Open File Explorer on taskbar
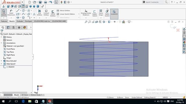Viewport: 186px width, 104px height. pos(30,101)
